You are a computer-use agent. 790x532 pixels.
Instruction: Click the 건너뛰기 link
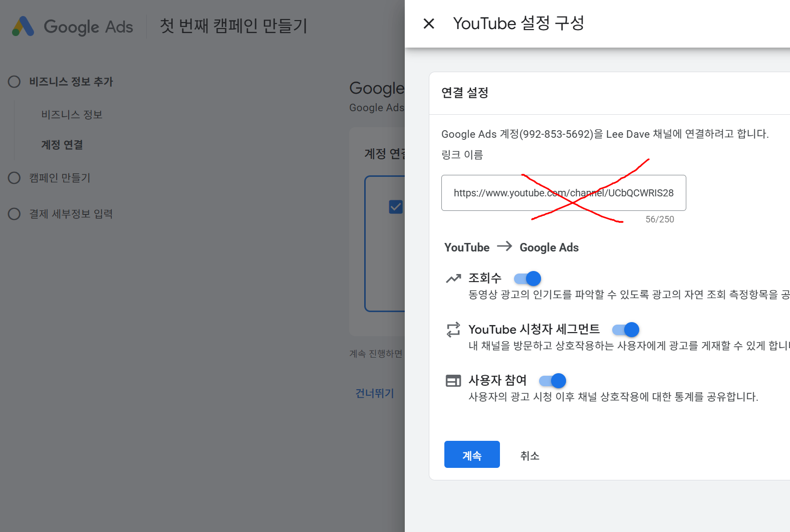coord(375,393)
